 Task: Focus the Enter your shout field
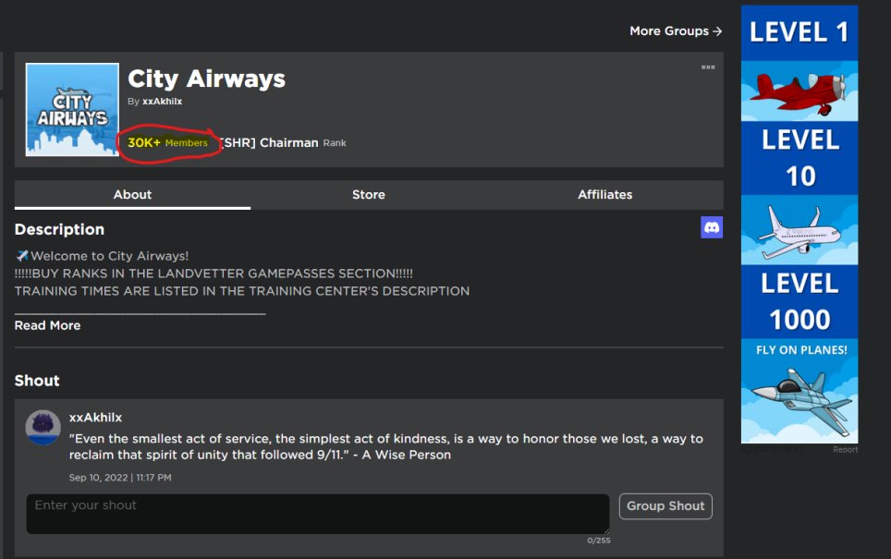318,514
